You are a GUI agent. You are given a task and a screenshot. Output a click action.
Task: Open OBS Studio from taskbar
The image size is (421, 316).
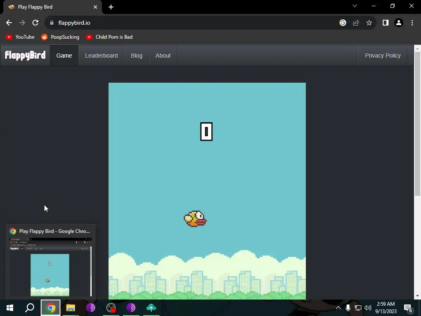[111, 308]
